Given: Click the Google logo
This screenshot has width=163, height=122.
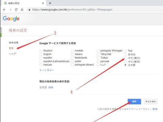Looking at the screenshot, I should coord(11,19).
